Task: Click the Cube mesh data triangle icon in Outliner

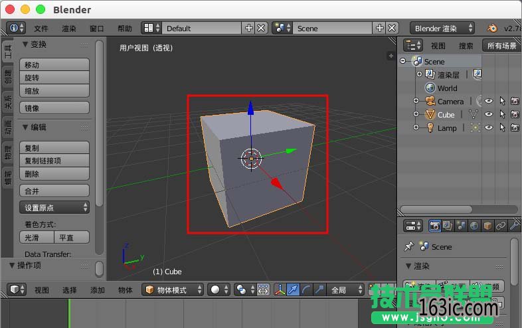Action: [473, 115]
